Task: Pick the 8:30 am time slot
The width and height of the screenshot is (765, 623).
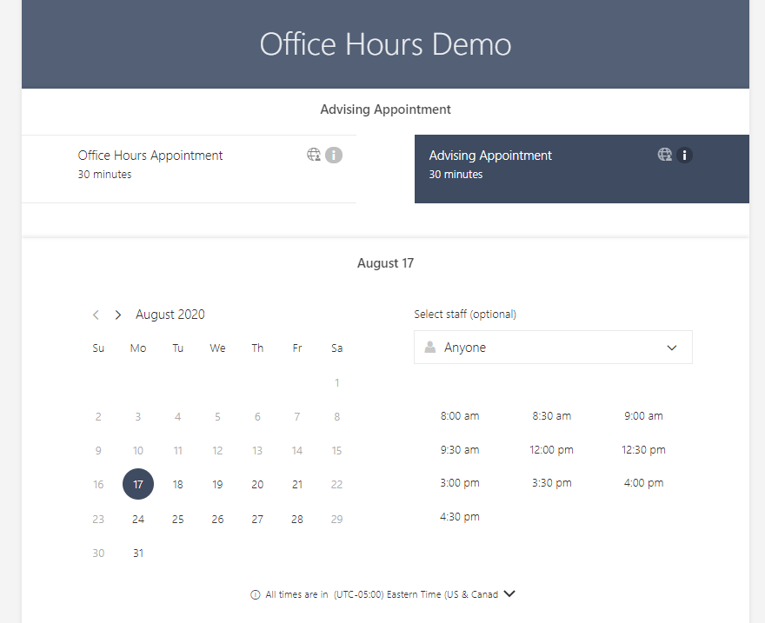Action: (x=551, y=416)
